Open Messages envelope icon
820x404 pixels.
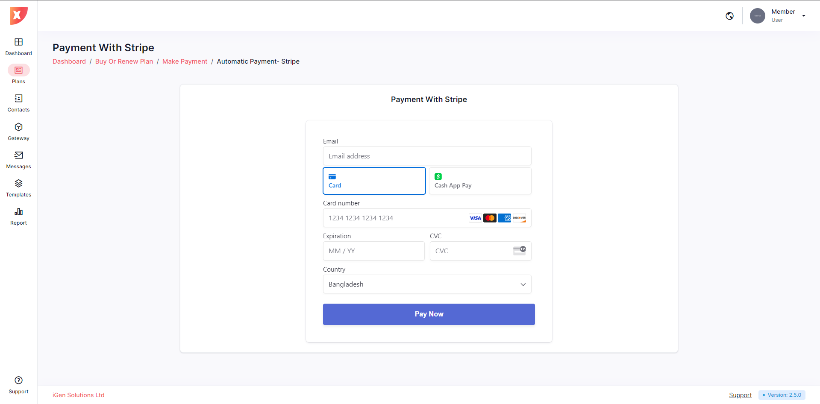tap(18, 155)
